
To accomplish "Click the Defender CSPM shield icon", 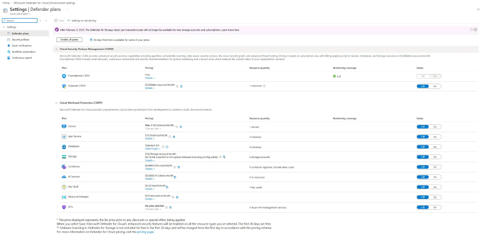I will (64, 86).
